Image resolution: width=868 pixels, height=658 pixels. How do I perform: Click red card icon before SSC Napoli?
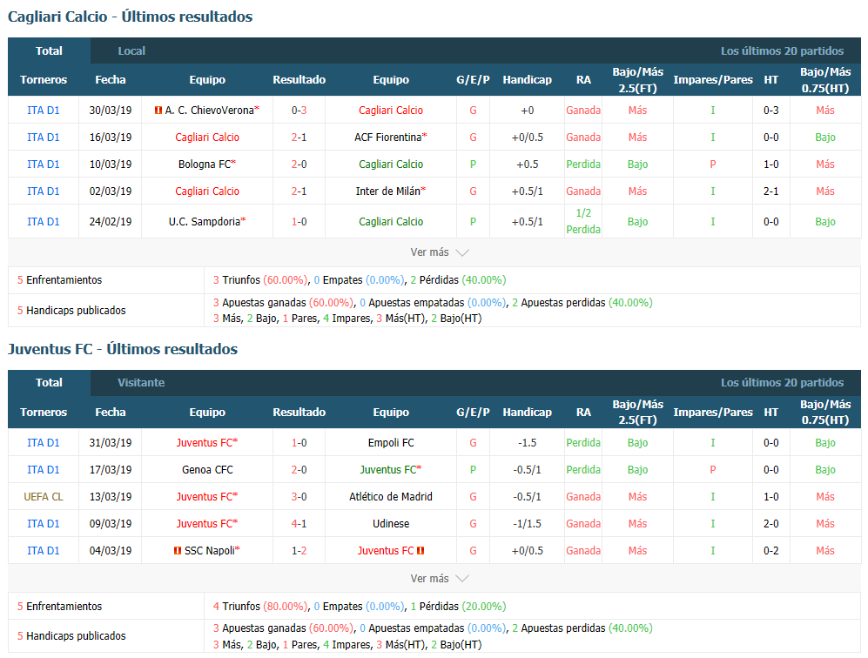(x=178, y=551)
